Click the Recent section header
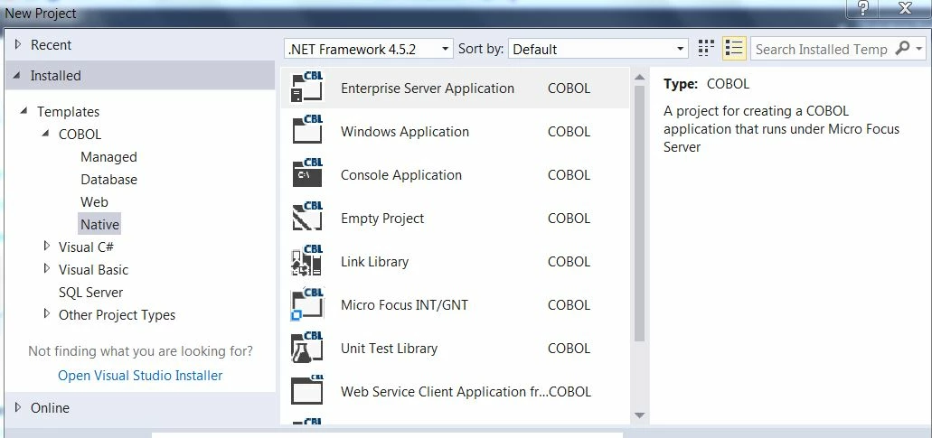Image resolution: width=932 pixels, height=438 pixels. click(x=140, y=44)
